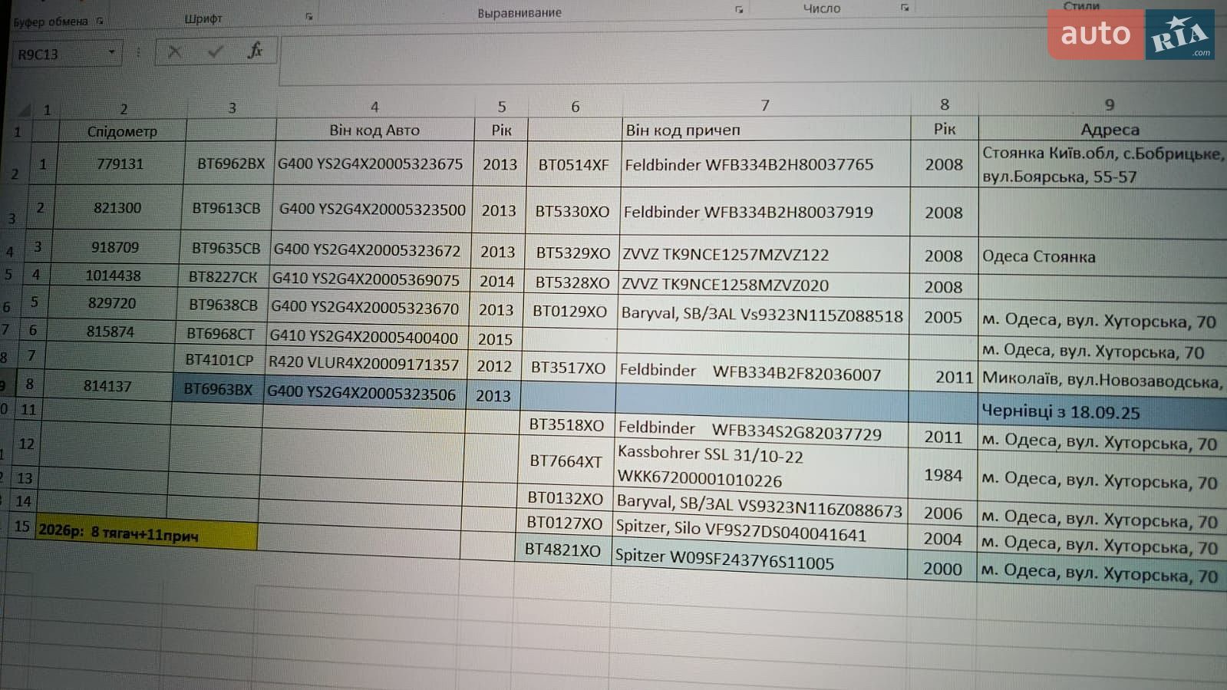Open the Буфер обмена dialog launcher
This screenshot has height=690, width=1227.
[100, 21]
